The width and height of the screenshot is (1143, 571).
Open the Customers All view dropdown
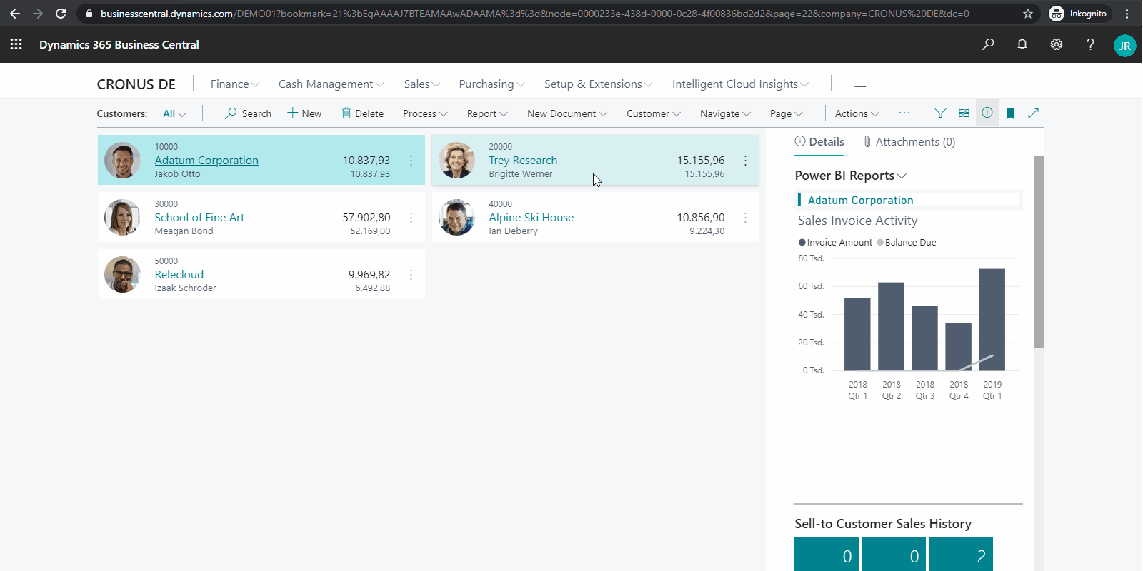(x=174, y=113)
